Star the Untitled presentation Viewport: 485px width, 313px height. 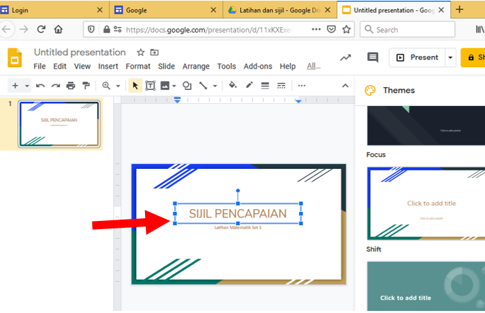[141, 53]
